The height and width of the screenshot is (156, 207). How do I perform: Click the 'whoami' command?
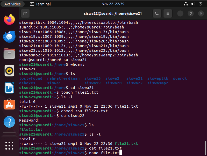tap(77, 64)
